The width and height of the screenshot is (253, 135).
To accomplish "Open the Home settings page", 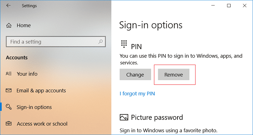I will click(x=24, y=25).
